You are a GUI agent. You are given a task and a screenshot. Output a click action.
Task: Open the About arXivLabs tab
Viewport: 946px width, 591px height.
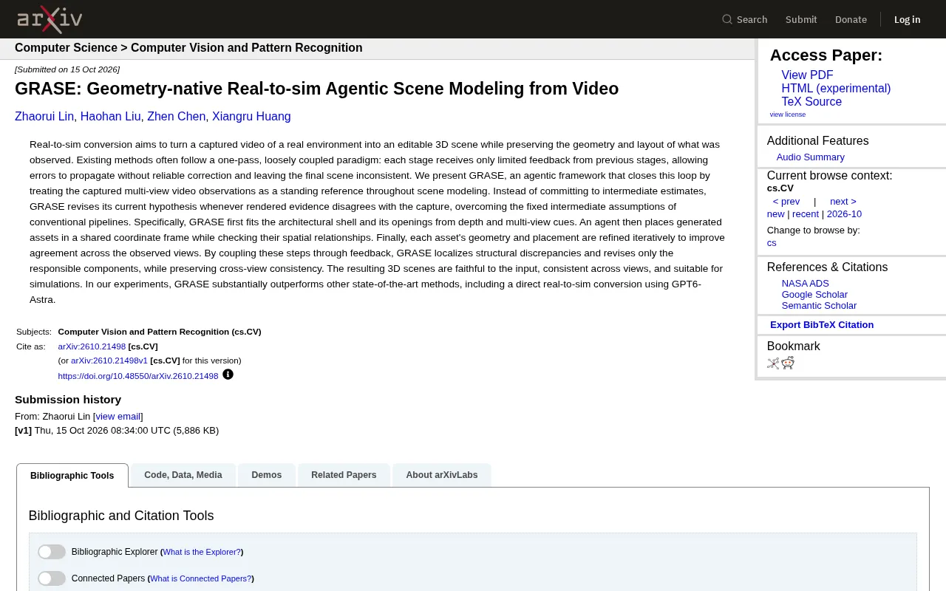point(442,475)
